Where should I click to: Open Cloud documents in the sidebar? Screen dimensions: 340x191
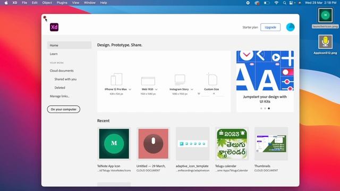click(62, 71)
